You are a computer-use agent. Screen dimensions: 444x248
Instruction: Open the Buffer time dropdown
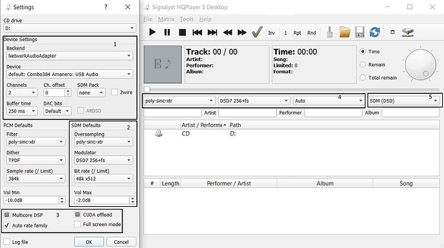(x=22, y=111)
